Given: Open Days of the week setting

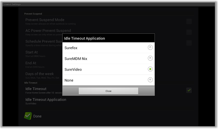Looking at the screenshot, I should pyautogui.click(x=42, y=76).
